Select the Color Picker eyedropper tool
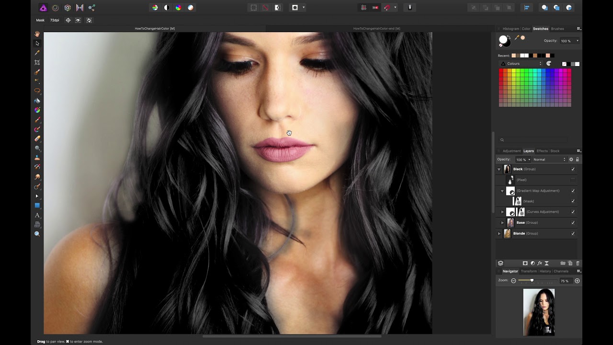 (x=37, y=53)
